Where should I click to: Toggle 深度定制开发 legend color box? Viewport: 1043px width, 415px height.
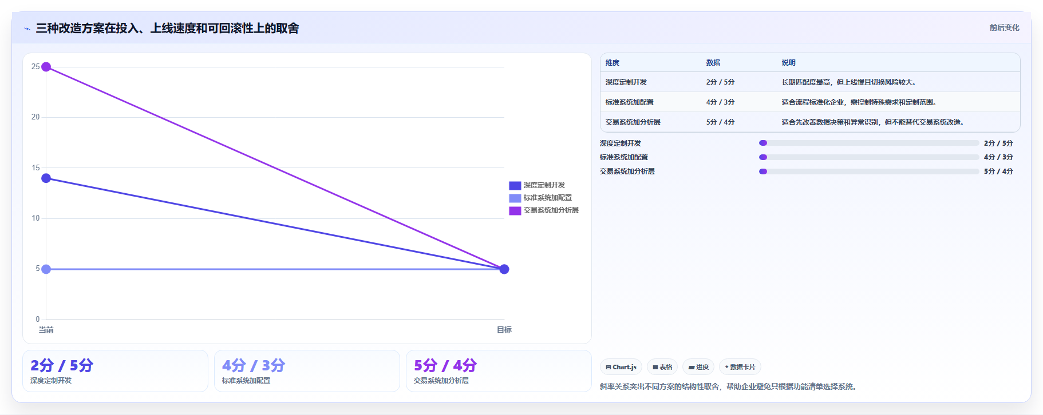pyautogui.click(x=515, y=185)
